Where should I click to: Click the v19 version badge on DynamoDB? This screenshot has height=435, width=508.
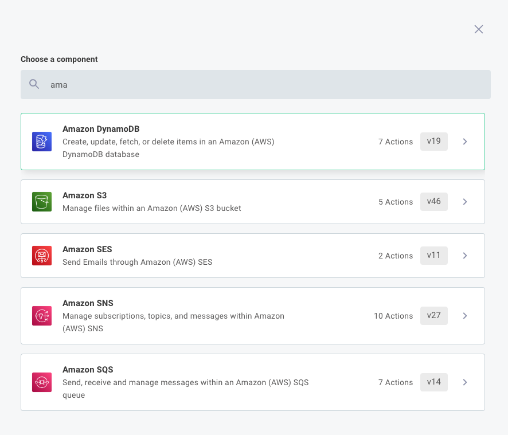(434, 142)
